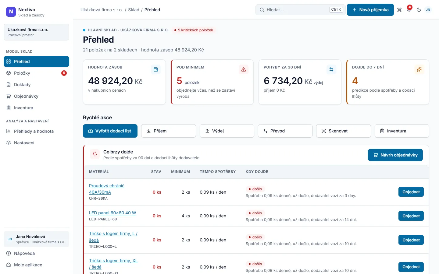439x274 pixels.
Task: Open the Proudový chránič 40A/30mA link
Action: 107,189
